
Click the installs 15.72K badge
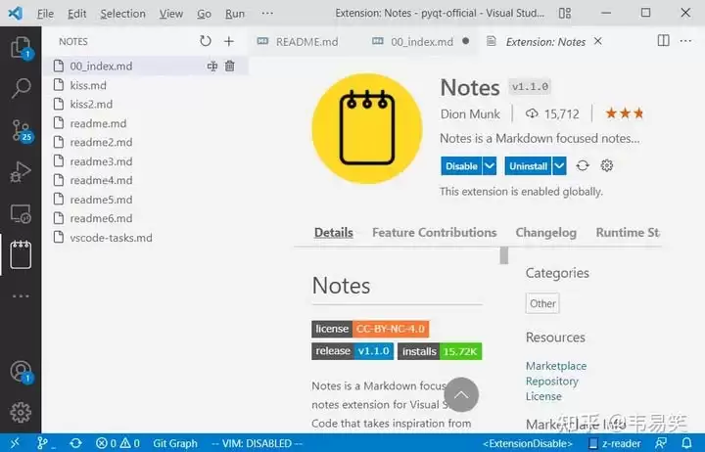[x=440, y=351]
